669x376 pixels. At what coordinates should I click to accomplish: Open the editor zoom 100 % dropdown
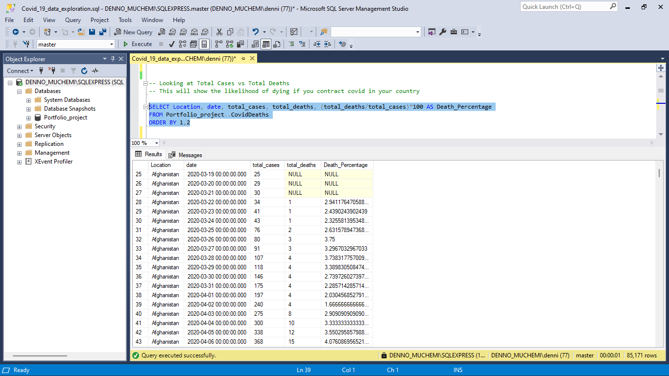(x=157, y=143)
